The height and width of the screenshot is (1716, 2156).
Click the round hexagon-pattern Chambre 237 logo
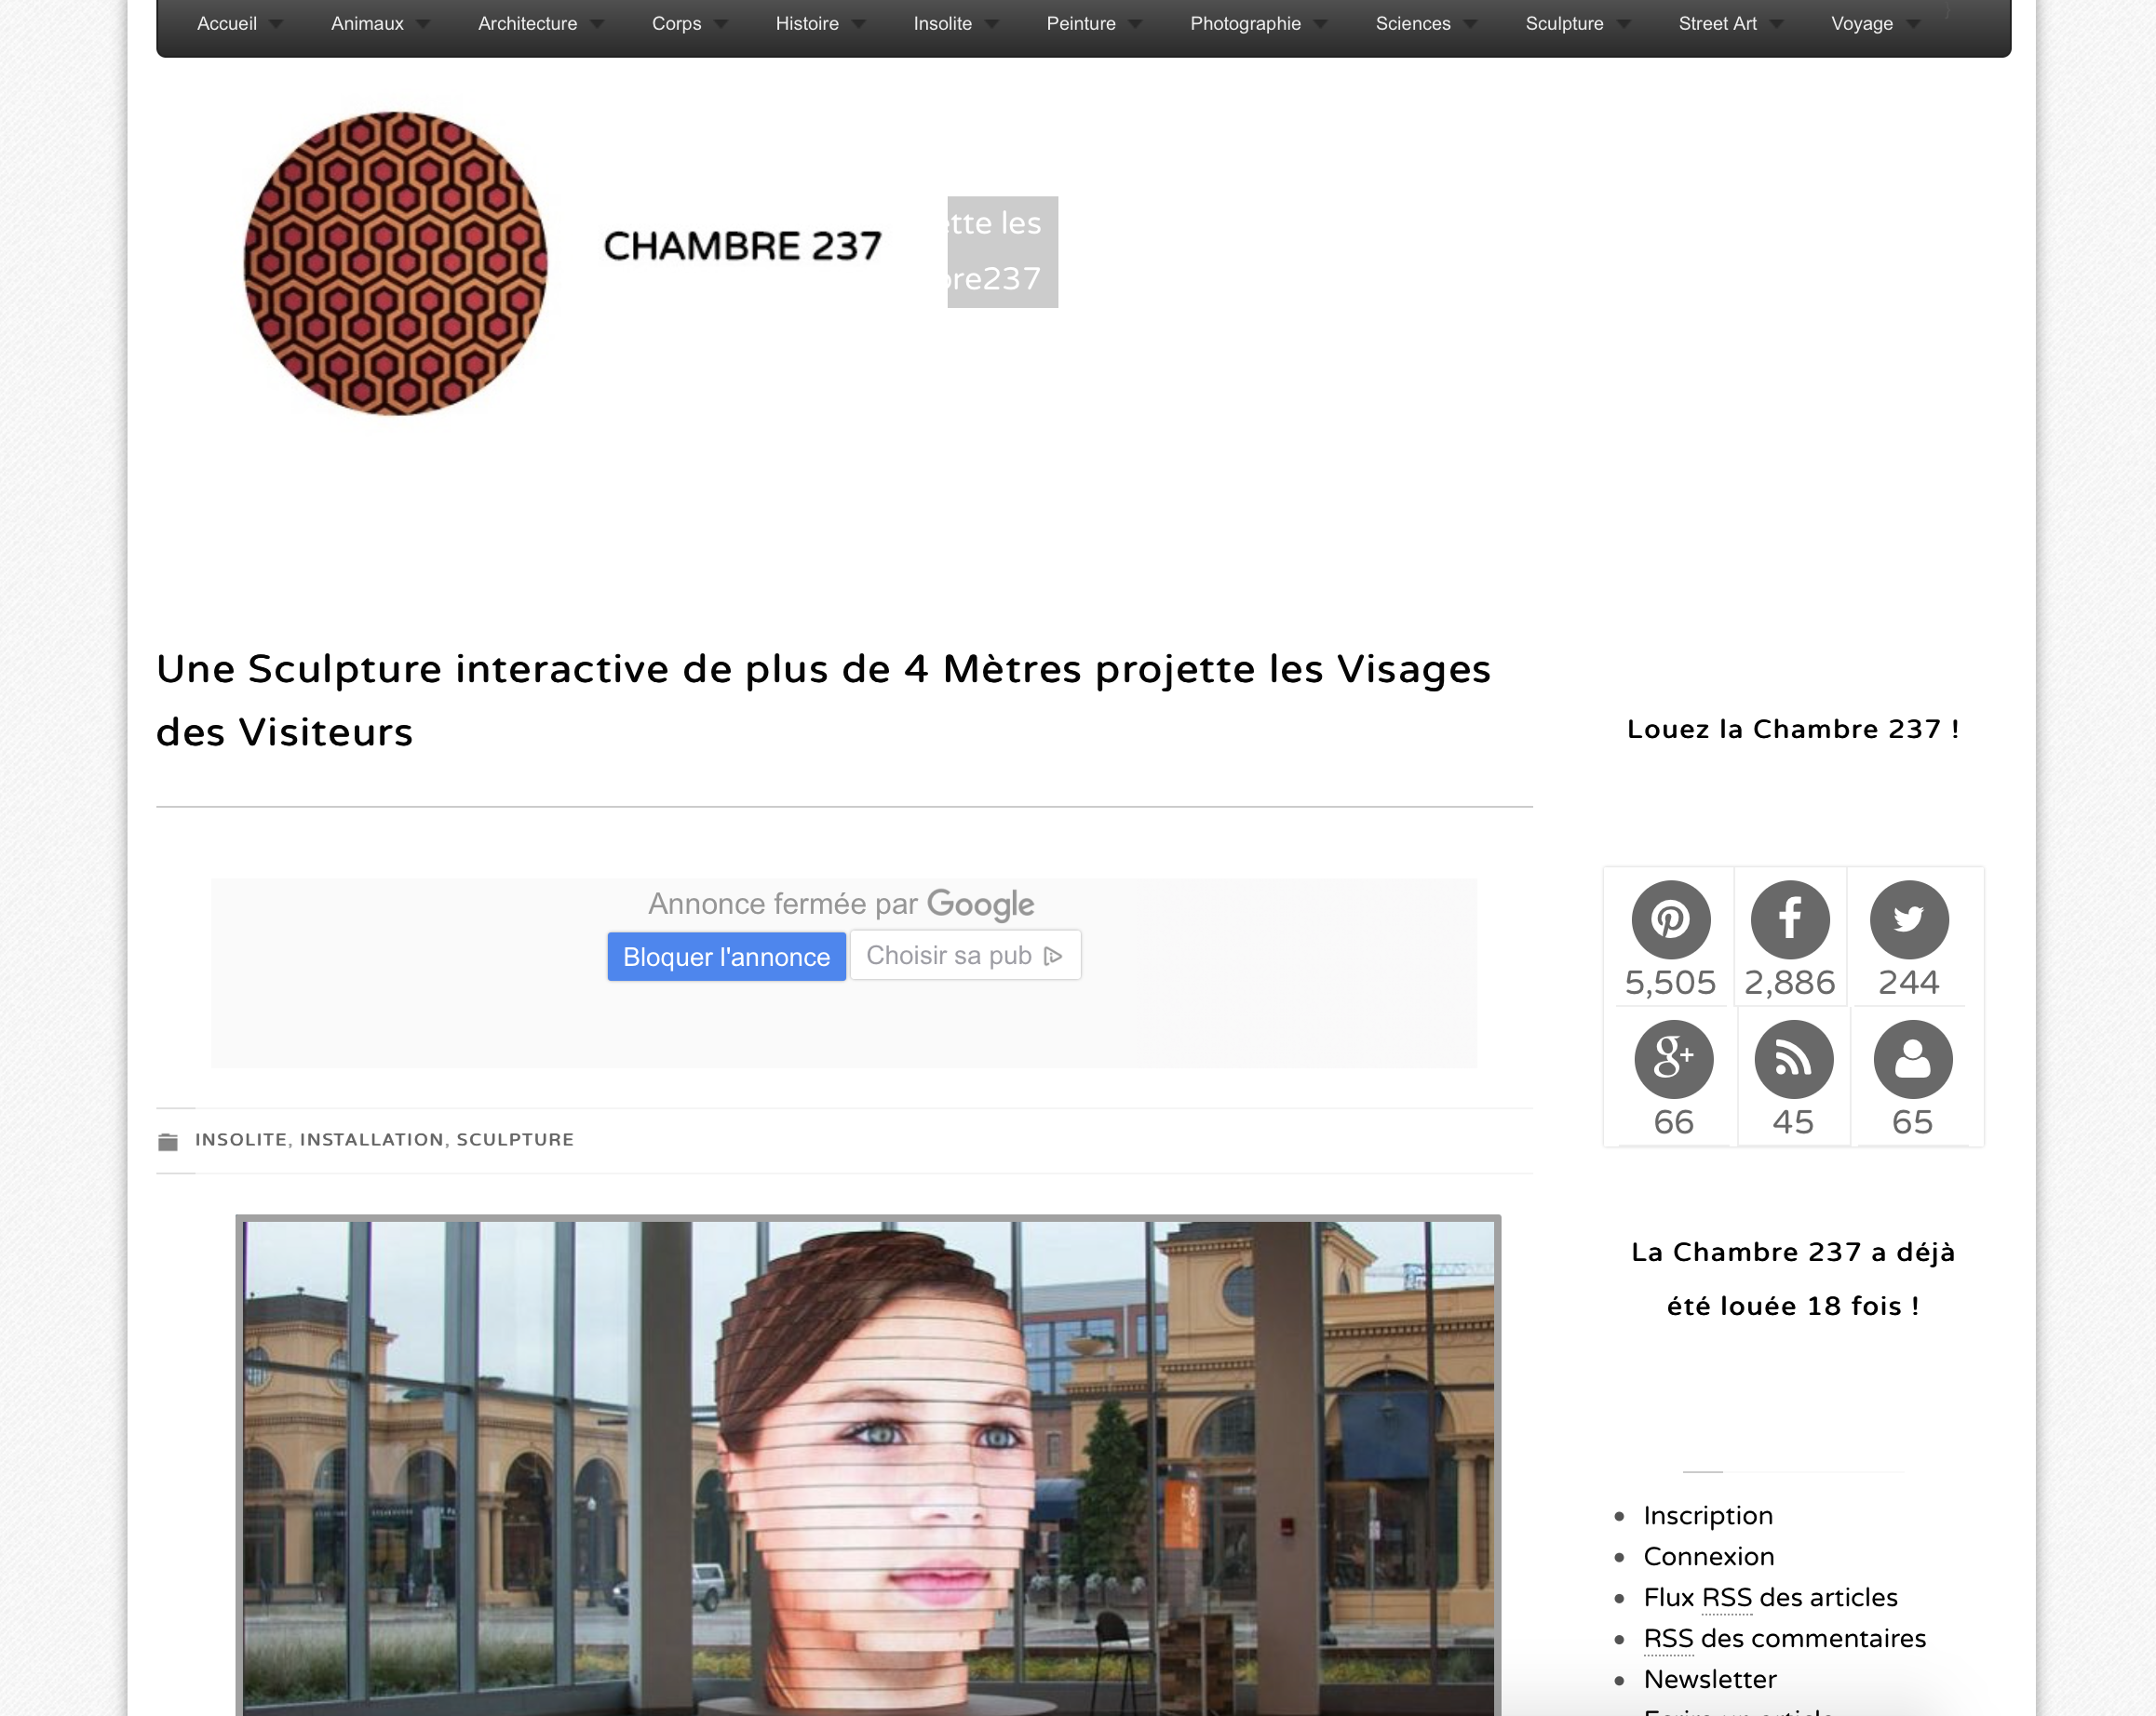(395, 264)
